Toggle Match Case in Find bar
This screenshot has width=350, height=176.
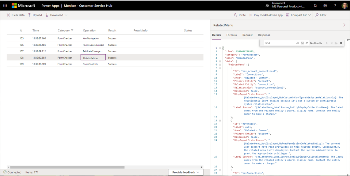[298, 43]
